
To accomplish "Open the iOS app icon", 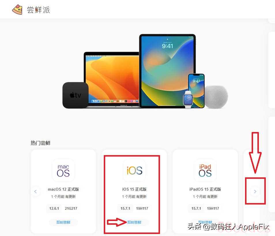I will 134,170.
